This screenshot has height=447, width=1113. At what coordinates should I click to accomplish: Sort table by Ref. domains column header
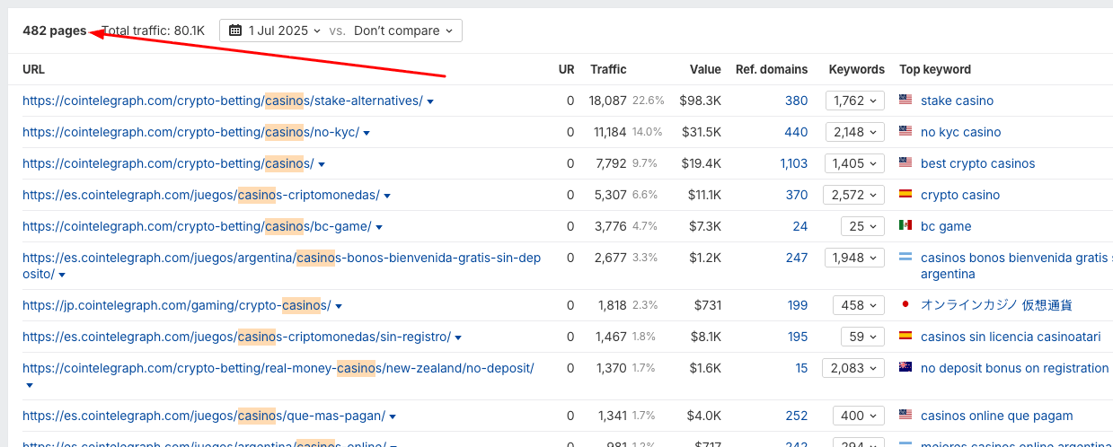click(x=771, y=69)
